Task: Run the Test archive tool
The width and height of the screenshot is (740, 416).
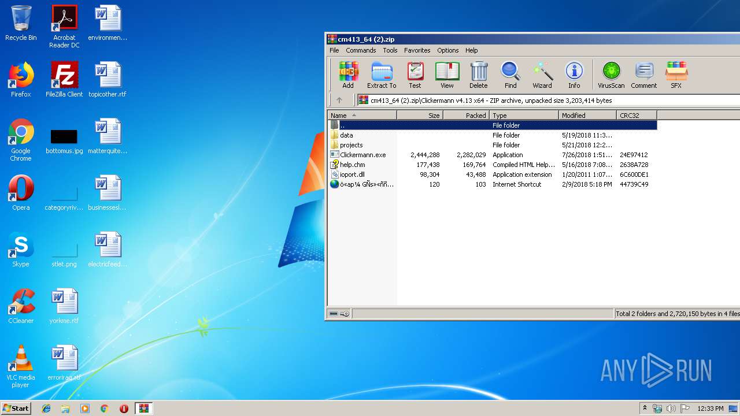Action: [415, 75]
